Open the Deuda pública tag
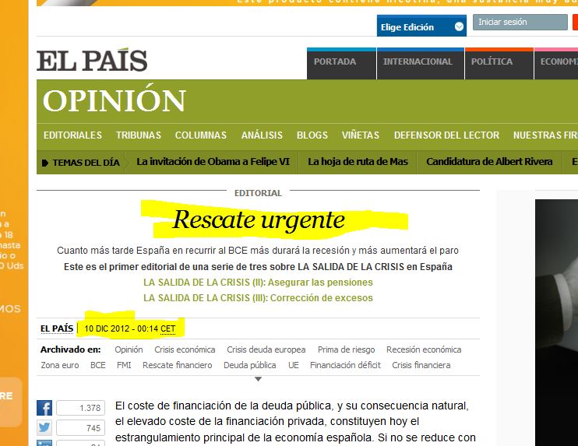Viewport: 578px width, 446px height. point(250,365)
